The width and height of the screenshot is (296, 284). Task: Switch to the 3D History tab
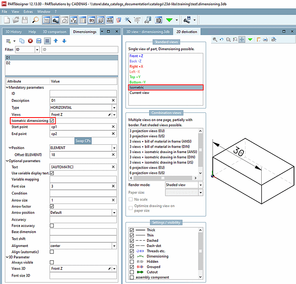coord(13,32)
